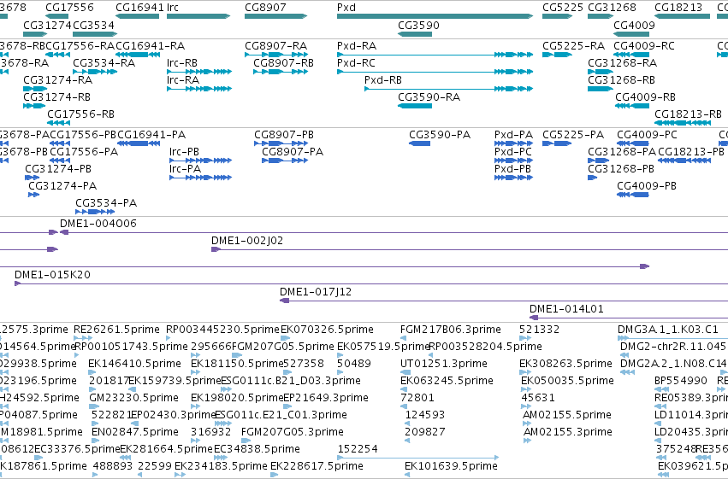Select the Pxd-RA transcript label
The image size is (728, 479).
click(x=357, y=46)
